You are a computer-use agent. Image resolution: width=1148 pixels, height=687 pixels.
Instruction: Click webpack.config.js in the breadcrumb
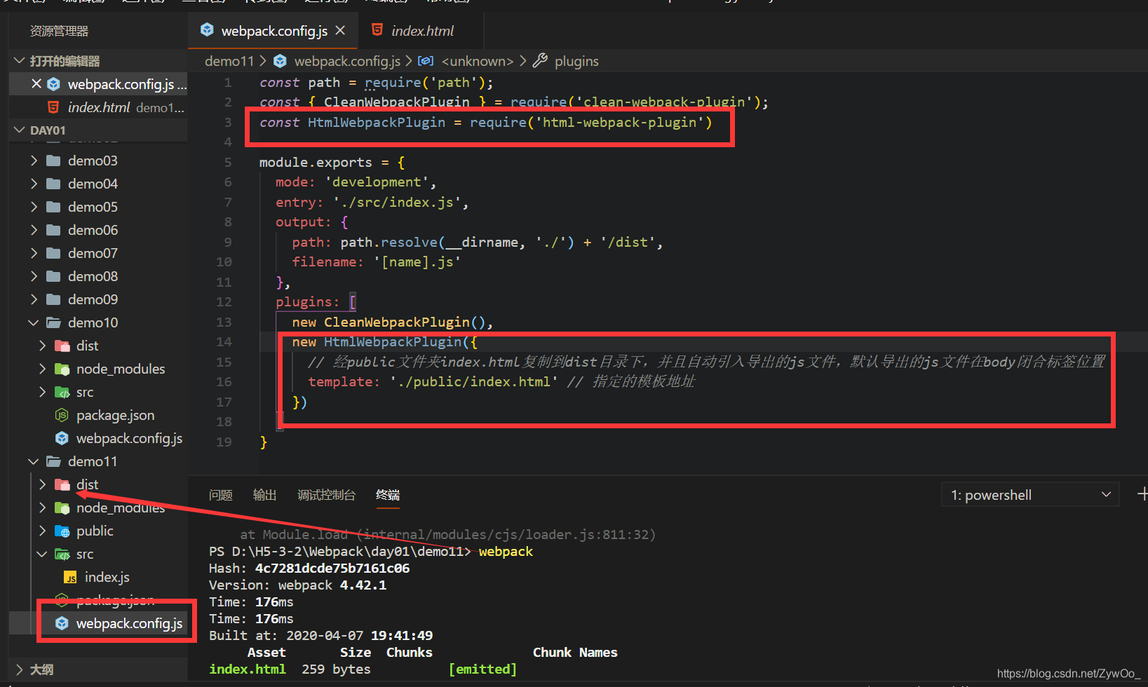pyautogui.click(x=347, y=61)
